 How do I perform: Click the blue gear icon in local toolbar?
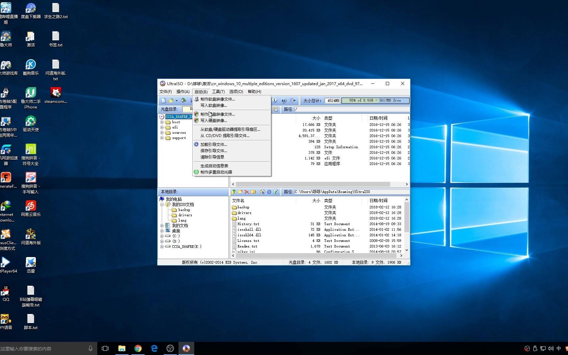click(269, 192)
